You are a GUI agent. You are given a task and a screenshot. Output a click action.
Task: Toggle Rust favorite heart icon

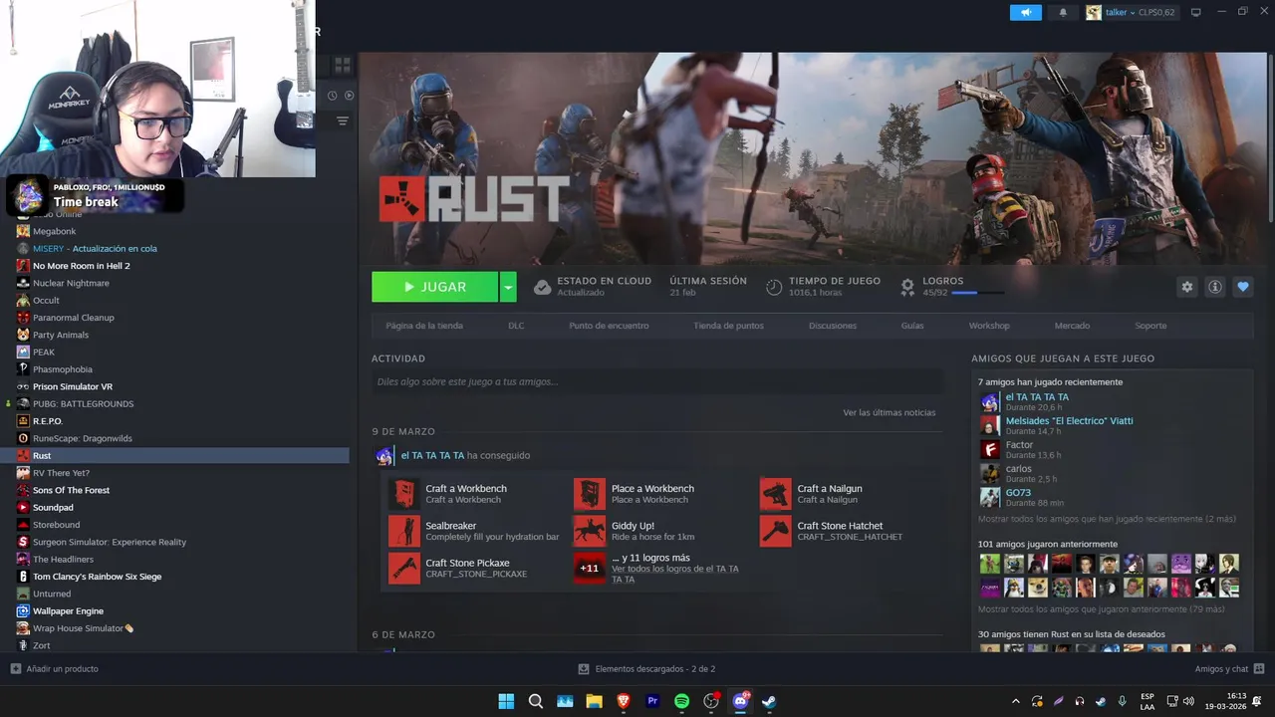pyautogui.click(x=1242, y=287)
